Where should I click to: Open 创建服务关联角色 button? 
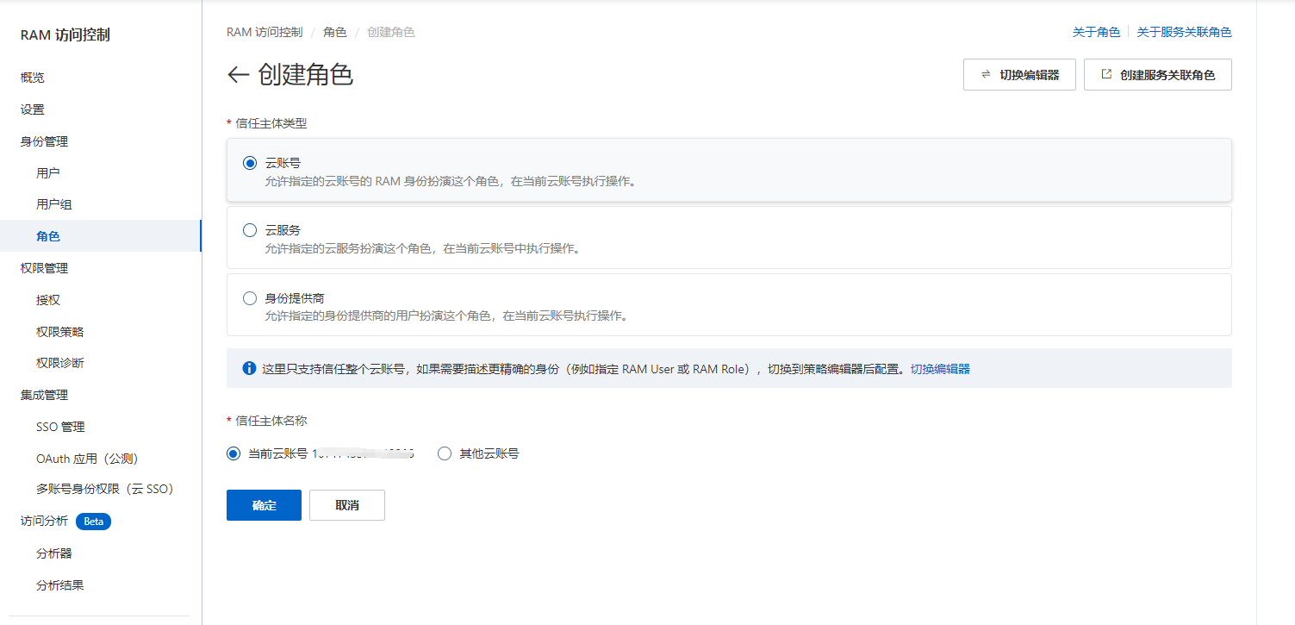pyautogui.click(x=1158, y=75)
